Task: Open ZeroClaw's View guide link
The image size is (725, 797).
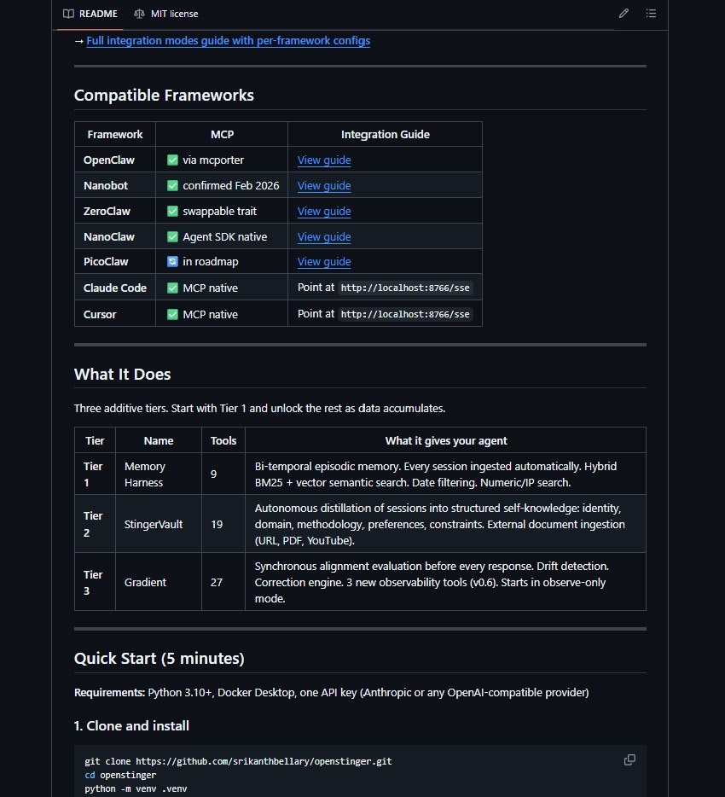Action: coord(324,211)
